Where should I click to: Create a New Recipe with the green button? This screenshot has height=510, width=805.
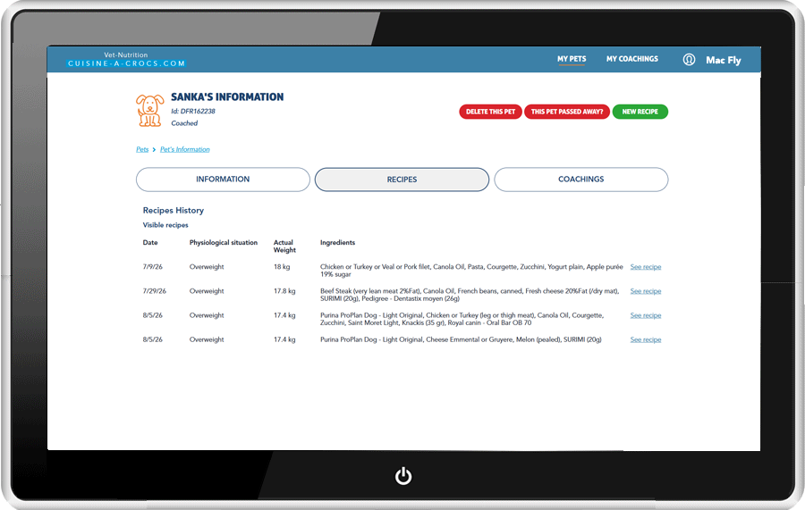click(x=640, y=112)
